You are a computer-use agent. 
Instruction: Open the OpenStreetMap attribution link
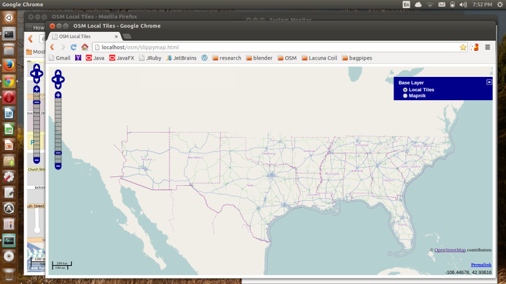(x=450, y=250)
